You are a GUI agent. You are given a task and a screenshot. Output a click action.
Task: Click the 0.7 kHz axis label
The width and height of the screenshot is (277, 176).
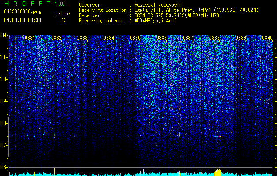click(x=4, y=145)
